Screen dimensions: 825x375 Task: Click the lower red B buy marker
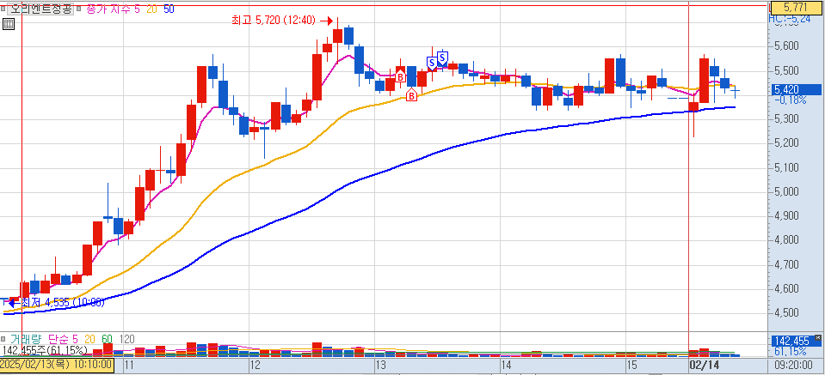click(x=411, y=95)
